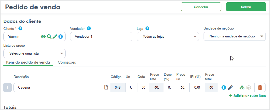Show info tooltip next to Loja label
The image size is (270, 110).
pyautogui.click(x=147, y=28)
